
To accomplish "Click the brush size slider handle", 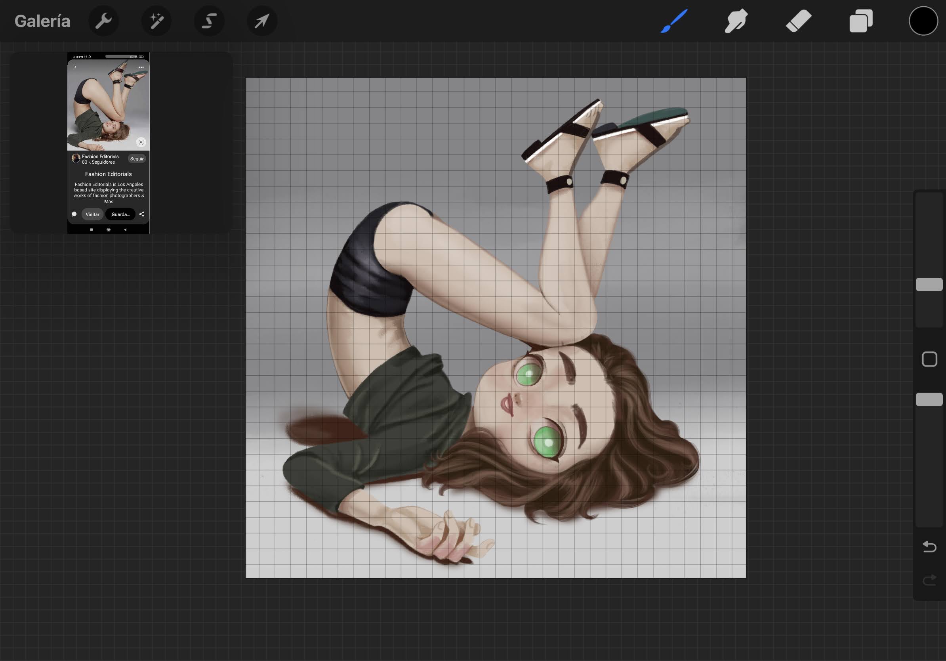I will click(x=929, y=285).
